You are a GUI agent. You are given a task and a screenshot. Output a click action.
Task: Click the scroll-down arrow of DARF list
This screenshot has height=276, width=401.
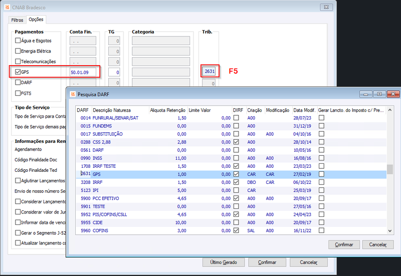pos(390,230)
